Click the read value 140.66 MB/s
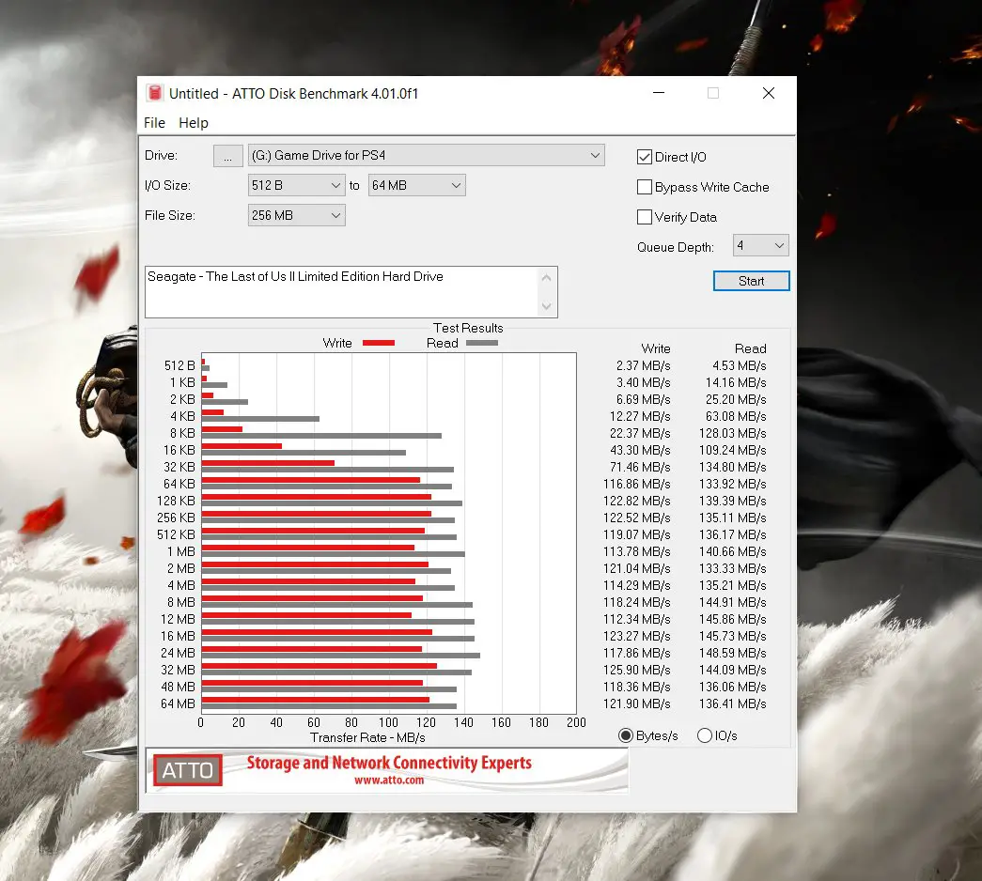This screenshot has width=982, height=881. (x=733, y=551)
